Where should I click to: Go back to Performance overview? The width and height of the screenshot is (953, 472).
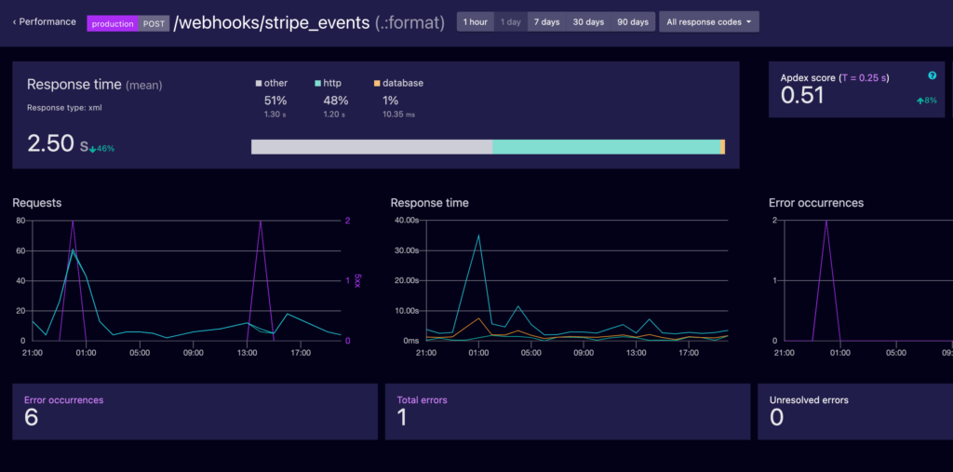click(x=45, y=21)
